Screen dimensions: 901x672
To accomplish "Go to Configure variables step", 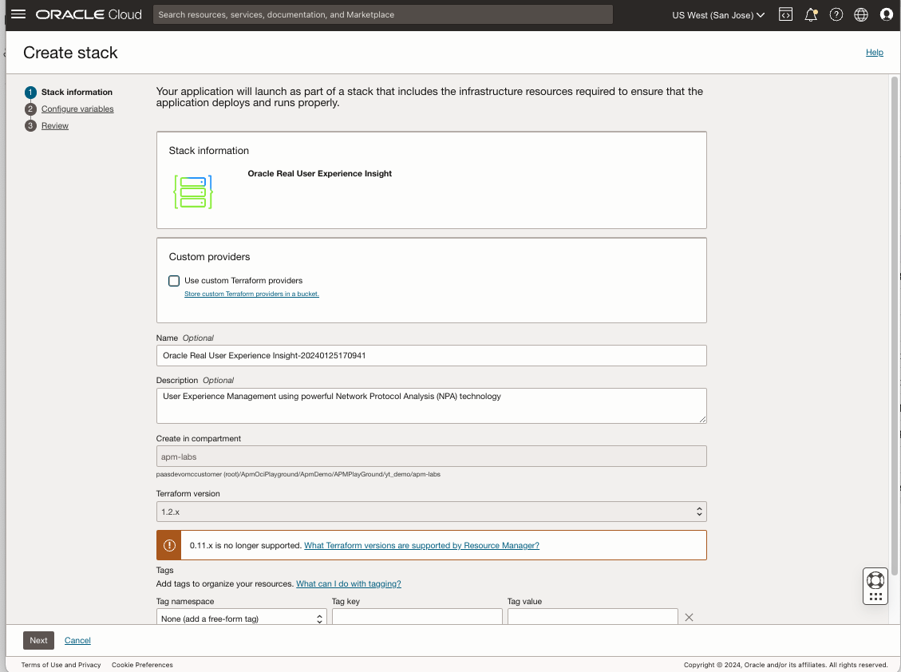I will click(77, 109).
